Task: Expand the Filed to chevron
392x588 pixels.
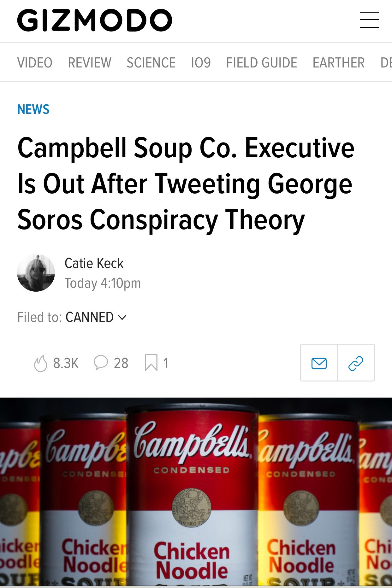Action: 122,317
